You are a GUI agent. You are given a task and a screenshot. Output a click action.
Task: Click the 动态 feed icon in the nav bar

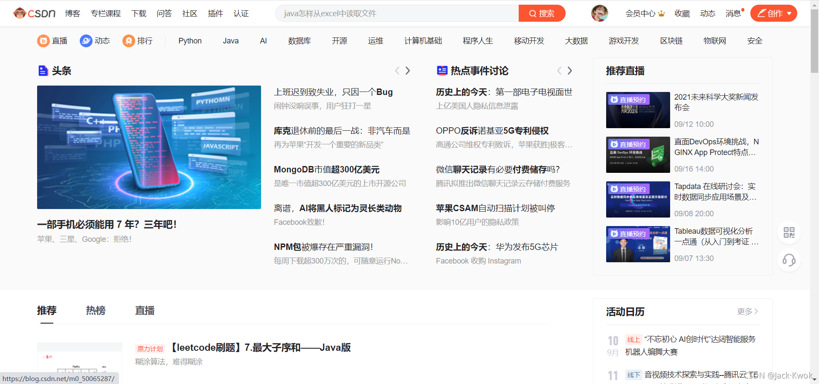[86, 40]
